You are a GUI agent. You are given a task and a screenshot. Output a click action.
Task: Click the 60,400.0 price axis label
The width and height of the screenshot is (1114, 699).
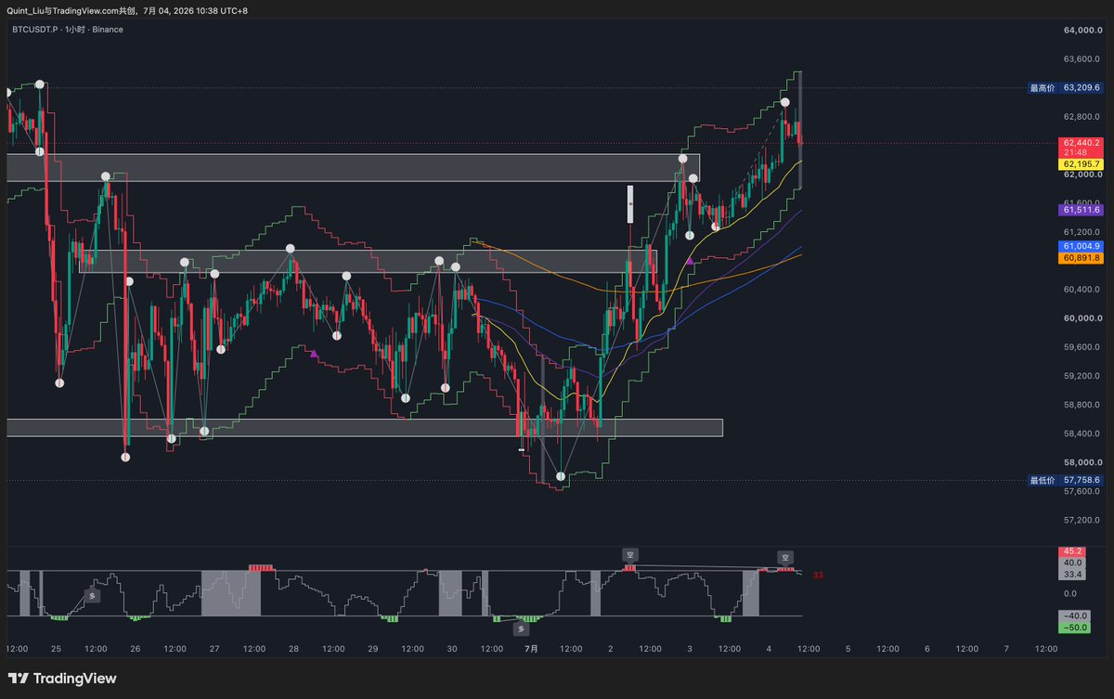click(1082, 290)
